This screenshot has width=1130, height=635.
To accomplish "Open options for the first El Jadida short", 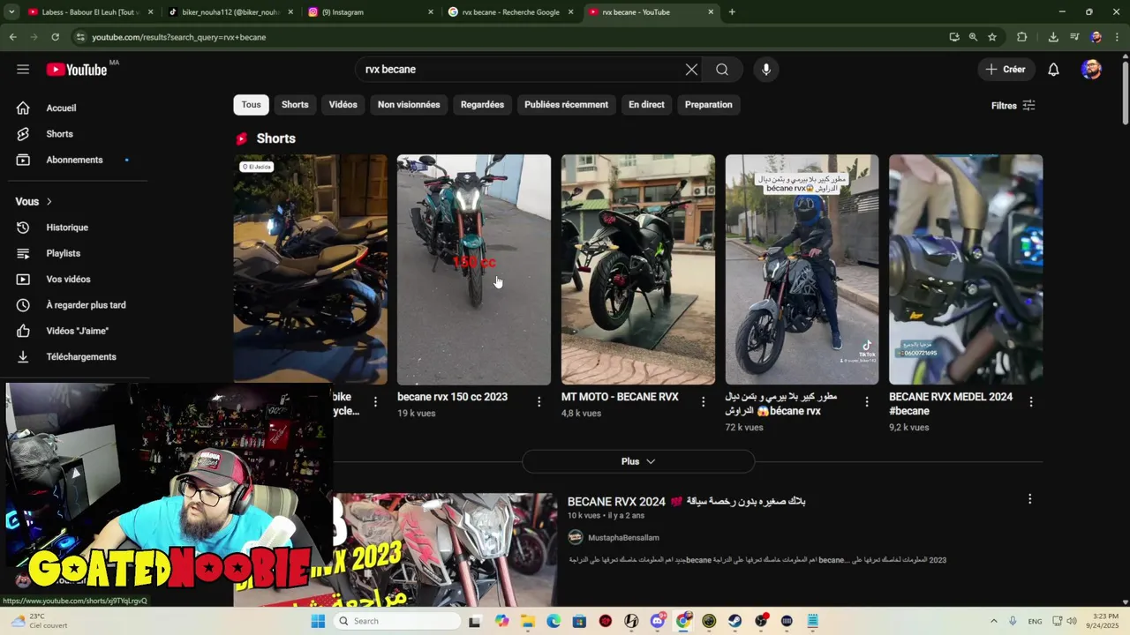I will (375, 402).
